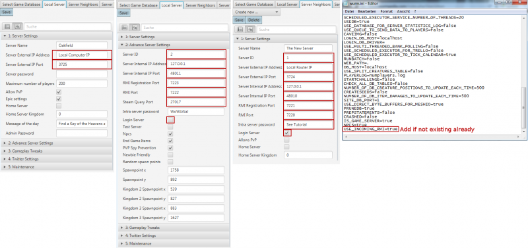Click Save in the Server ID 2 panel
The image size is (528, 248).
tap(123, 12)
